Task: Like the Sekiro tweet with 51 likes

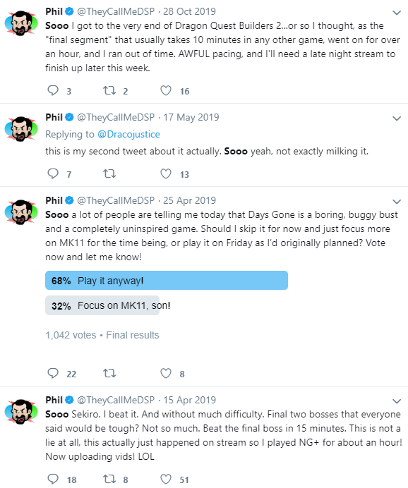Action: click(x=166, y=479)
